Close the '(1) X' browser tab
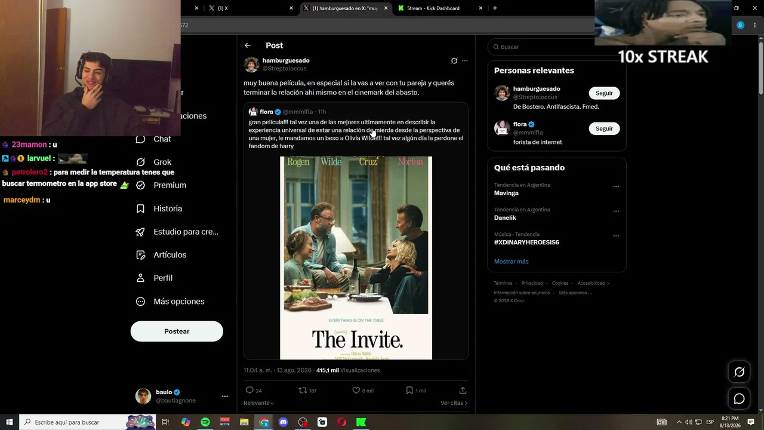 [x=291, y=8]
